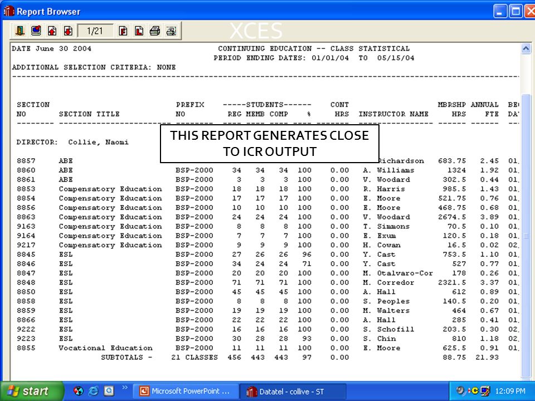Click the globe icon in quick launch
The image size is (535, 401).
(x=78, y=391)
